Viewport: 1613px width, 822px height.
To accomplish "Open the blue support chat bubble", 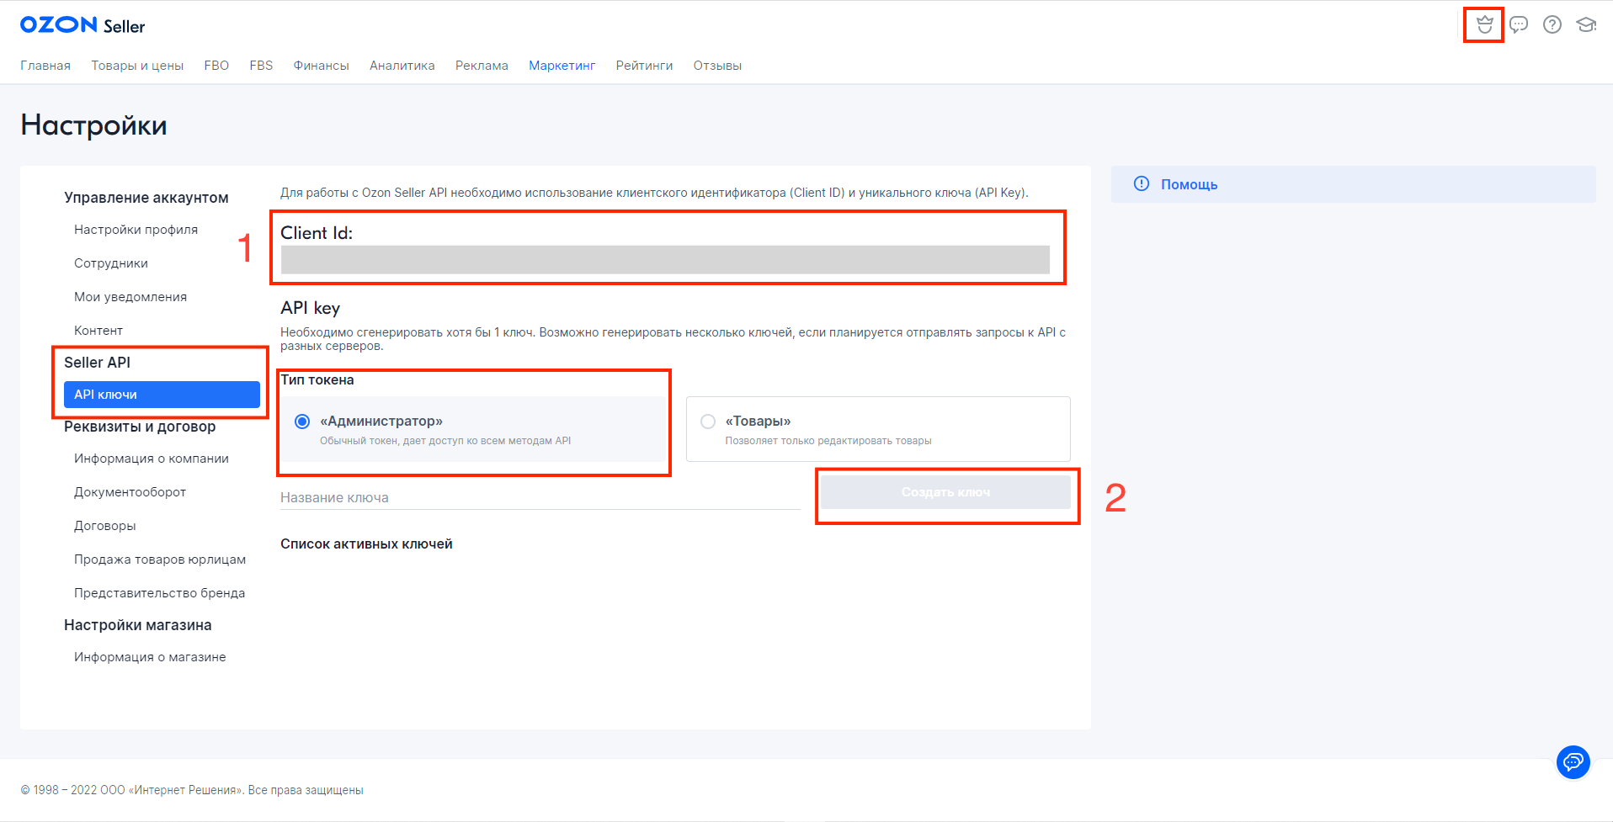I will click(x=1573, y=762).
